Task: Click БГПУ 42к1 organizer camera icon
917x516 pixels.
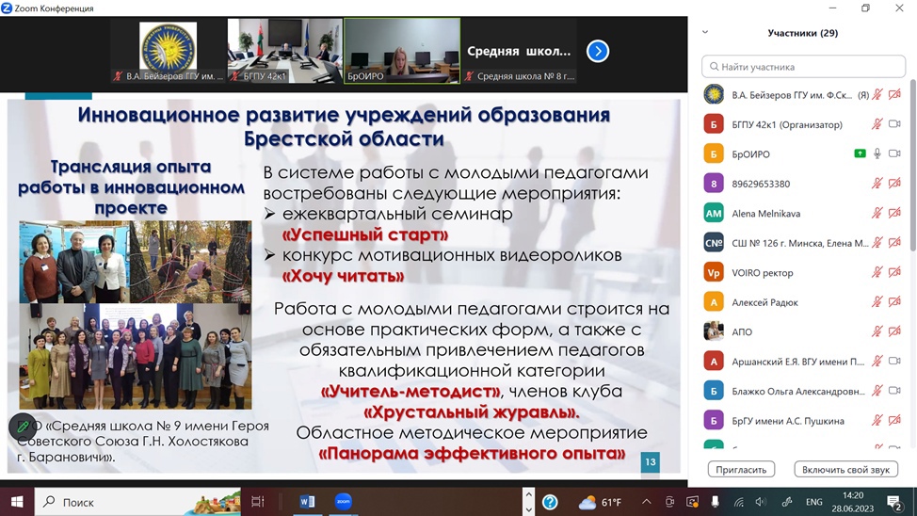Action: (894, 124)
